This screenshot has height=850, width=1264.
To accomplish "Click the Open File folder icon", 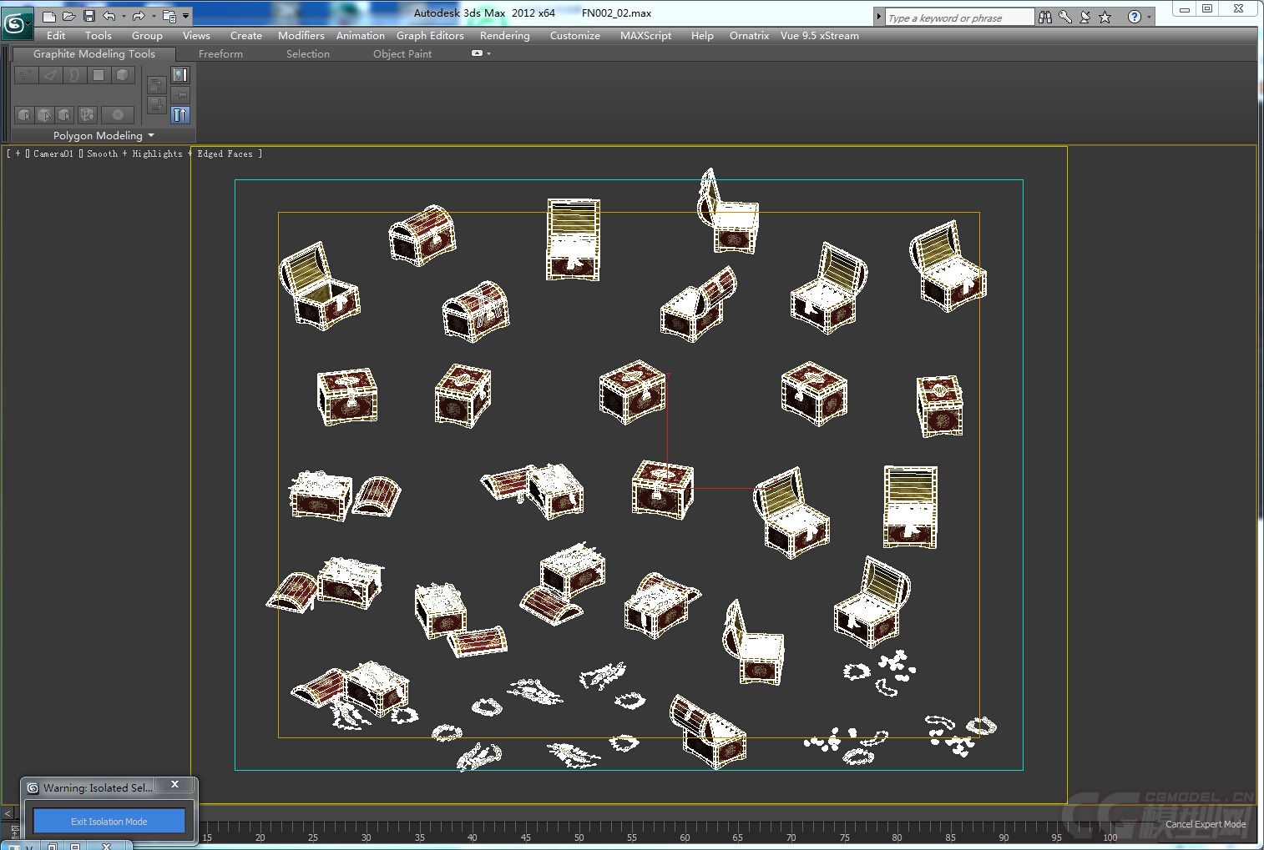I will [x=69, y=16].
